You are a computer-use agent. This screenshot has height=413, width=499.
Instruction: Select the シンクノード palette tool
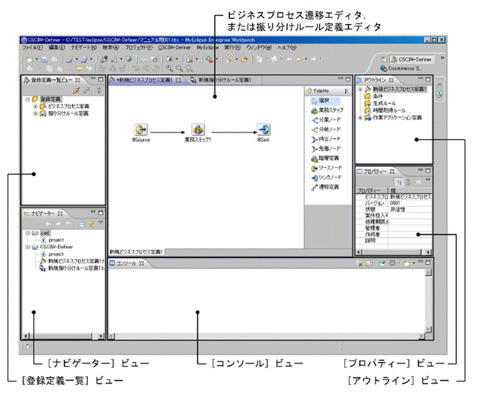coord(326,178)
